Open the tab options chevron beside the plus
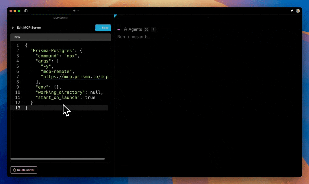The width and height of the screenshot is (309, 184). (78, 11)
